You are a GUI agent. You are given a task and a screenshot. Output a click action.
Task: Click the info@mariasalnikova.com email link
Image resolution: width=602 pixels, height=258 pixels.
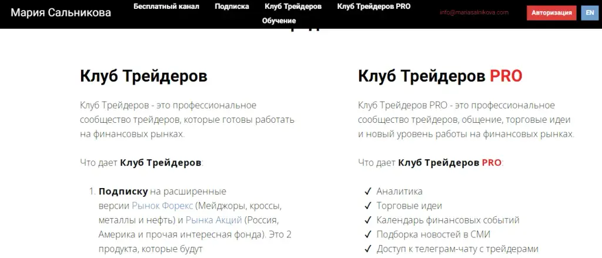474,12
